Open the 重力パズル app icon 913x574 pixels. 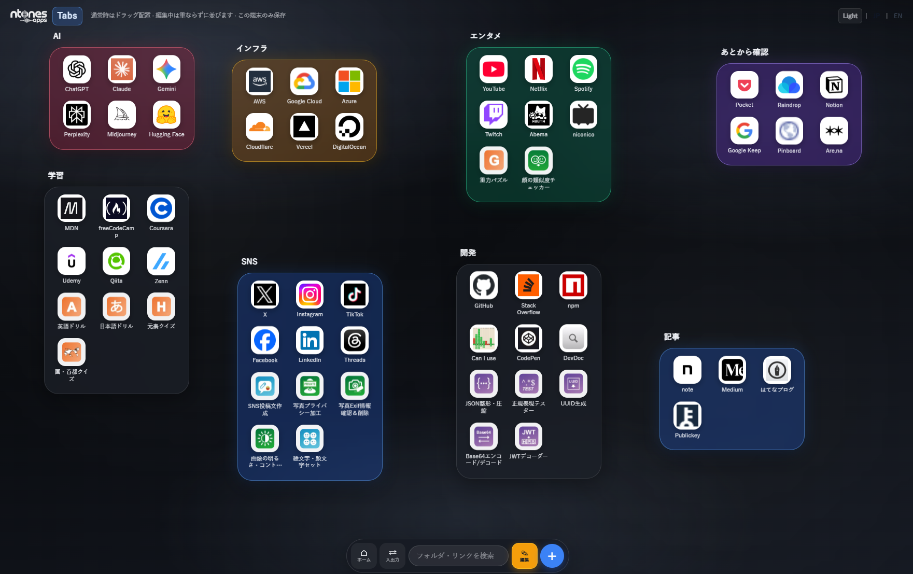(494, 160)
